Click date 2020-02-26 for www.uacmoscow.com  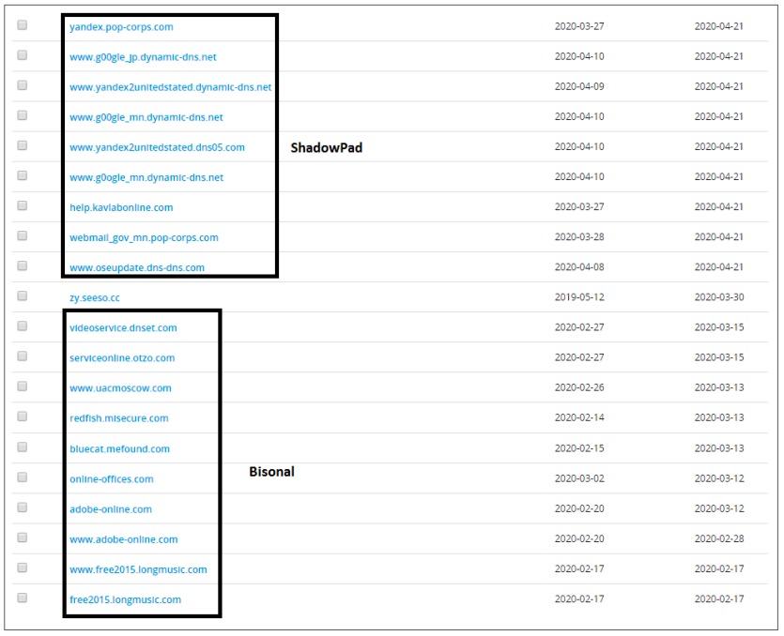[x=579, y=387]
